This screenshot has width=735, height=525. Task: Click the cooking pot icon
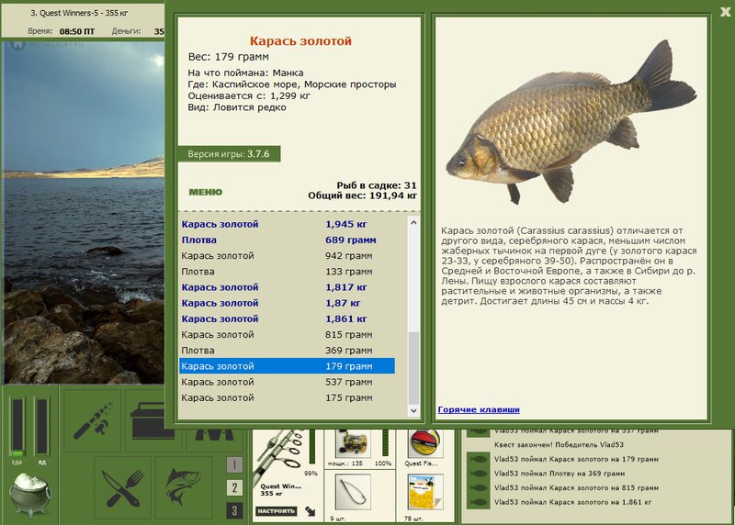(31, 494)
